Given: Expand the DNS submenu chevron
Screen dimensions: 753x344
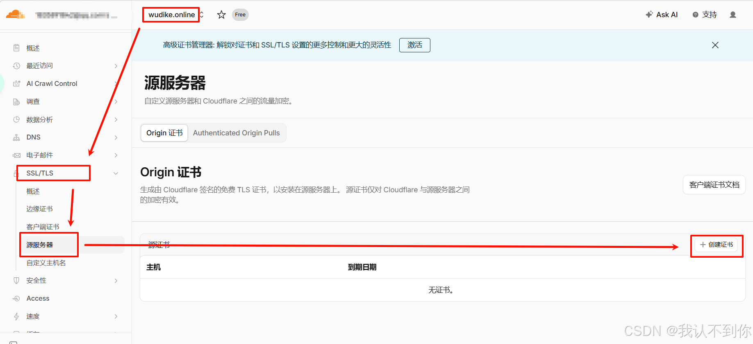Looking at the screenshot, I should [116, 137].
